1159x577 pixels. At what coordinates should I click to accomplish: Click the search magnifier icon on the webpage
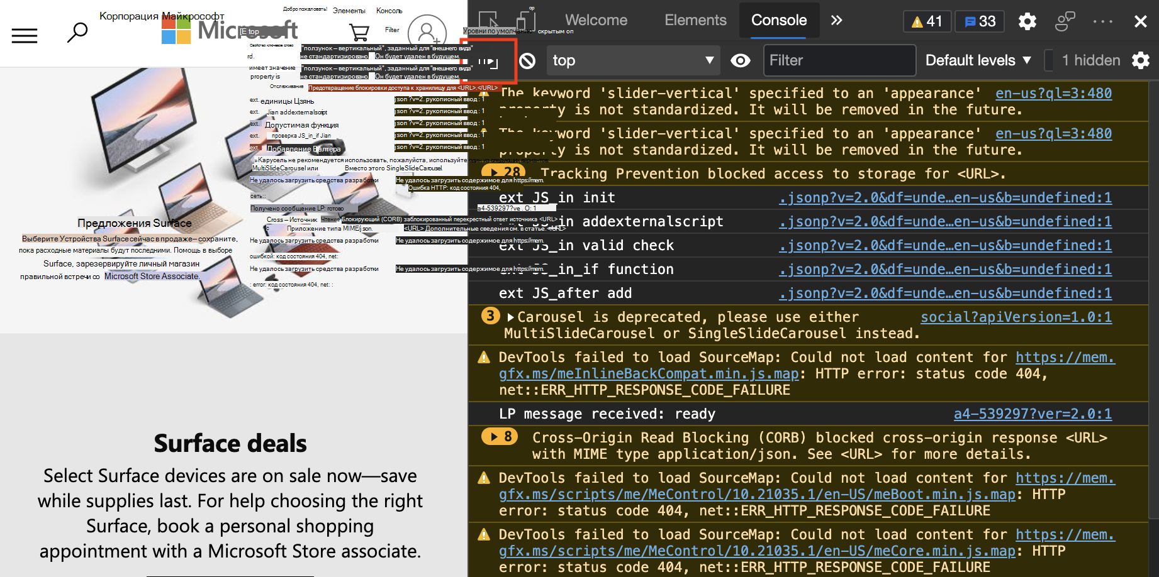77,32
